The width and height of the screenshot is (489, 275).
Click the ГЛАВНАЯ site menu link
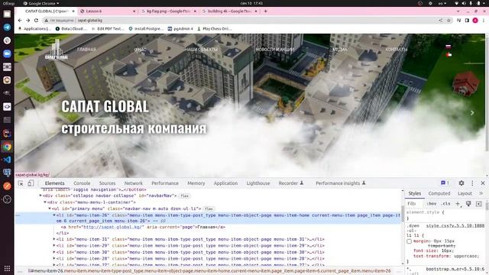86,49
